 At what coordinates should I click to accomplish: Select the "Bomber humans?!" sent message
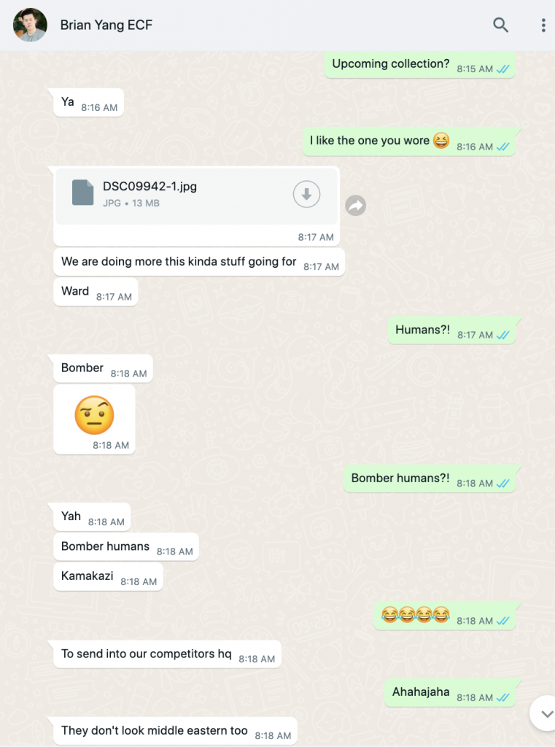pos(430,479)
